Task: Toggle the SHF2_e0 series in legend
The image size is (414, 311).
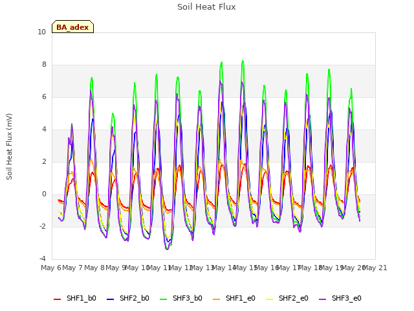Action: (x=287, y=298)
